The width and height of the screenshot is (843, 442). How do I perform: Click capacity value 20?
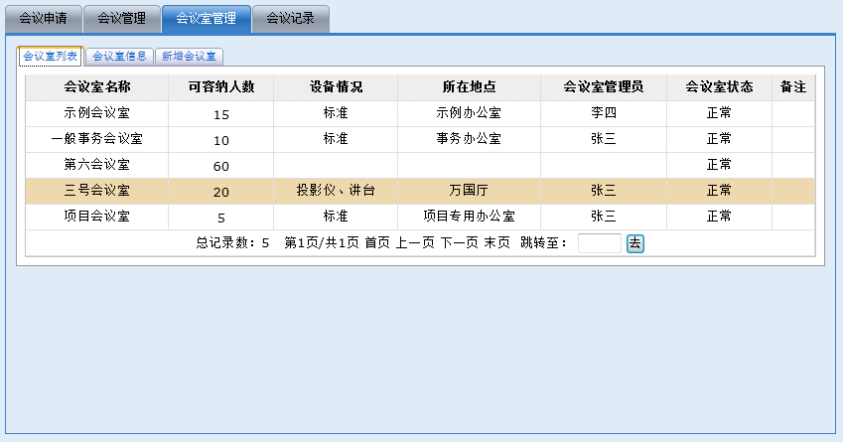(221, 193)
